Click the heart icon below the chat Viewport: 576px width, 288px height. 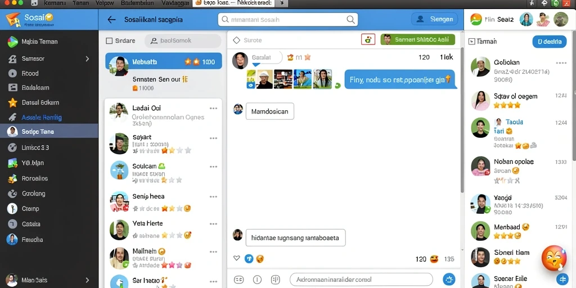[x=237, y=259]
